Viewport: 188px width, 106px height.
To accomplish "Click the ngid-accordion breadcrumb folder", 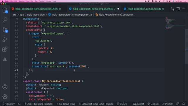I will (x=36, y=15).
